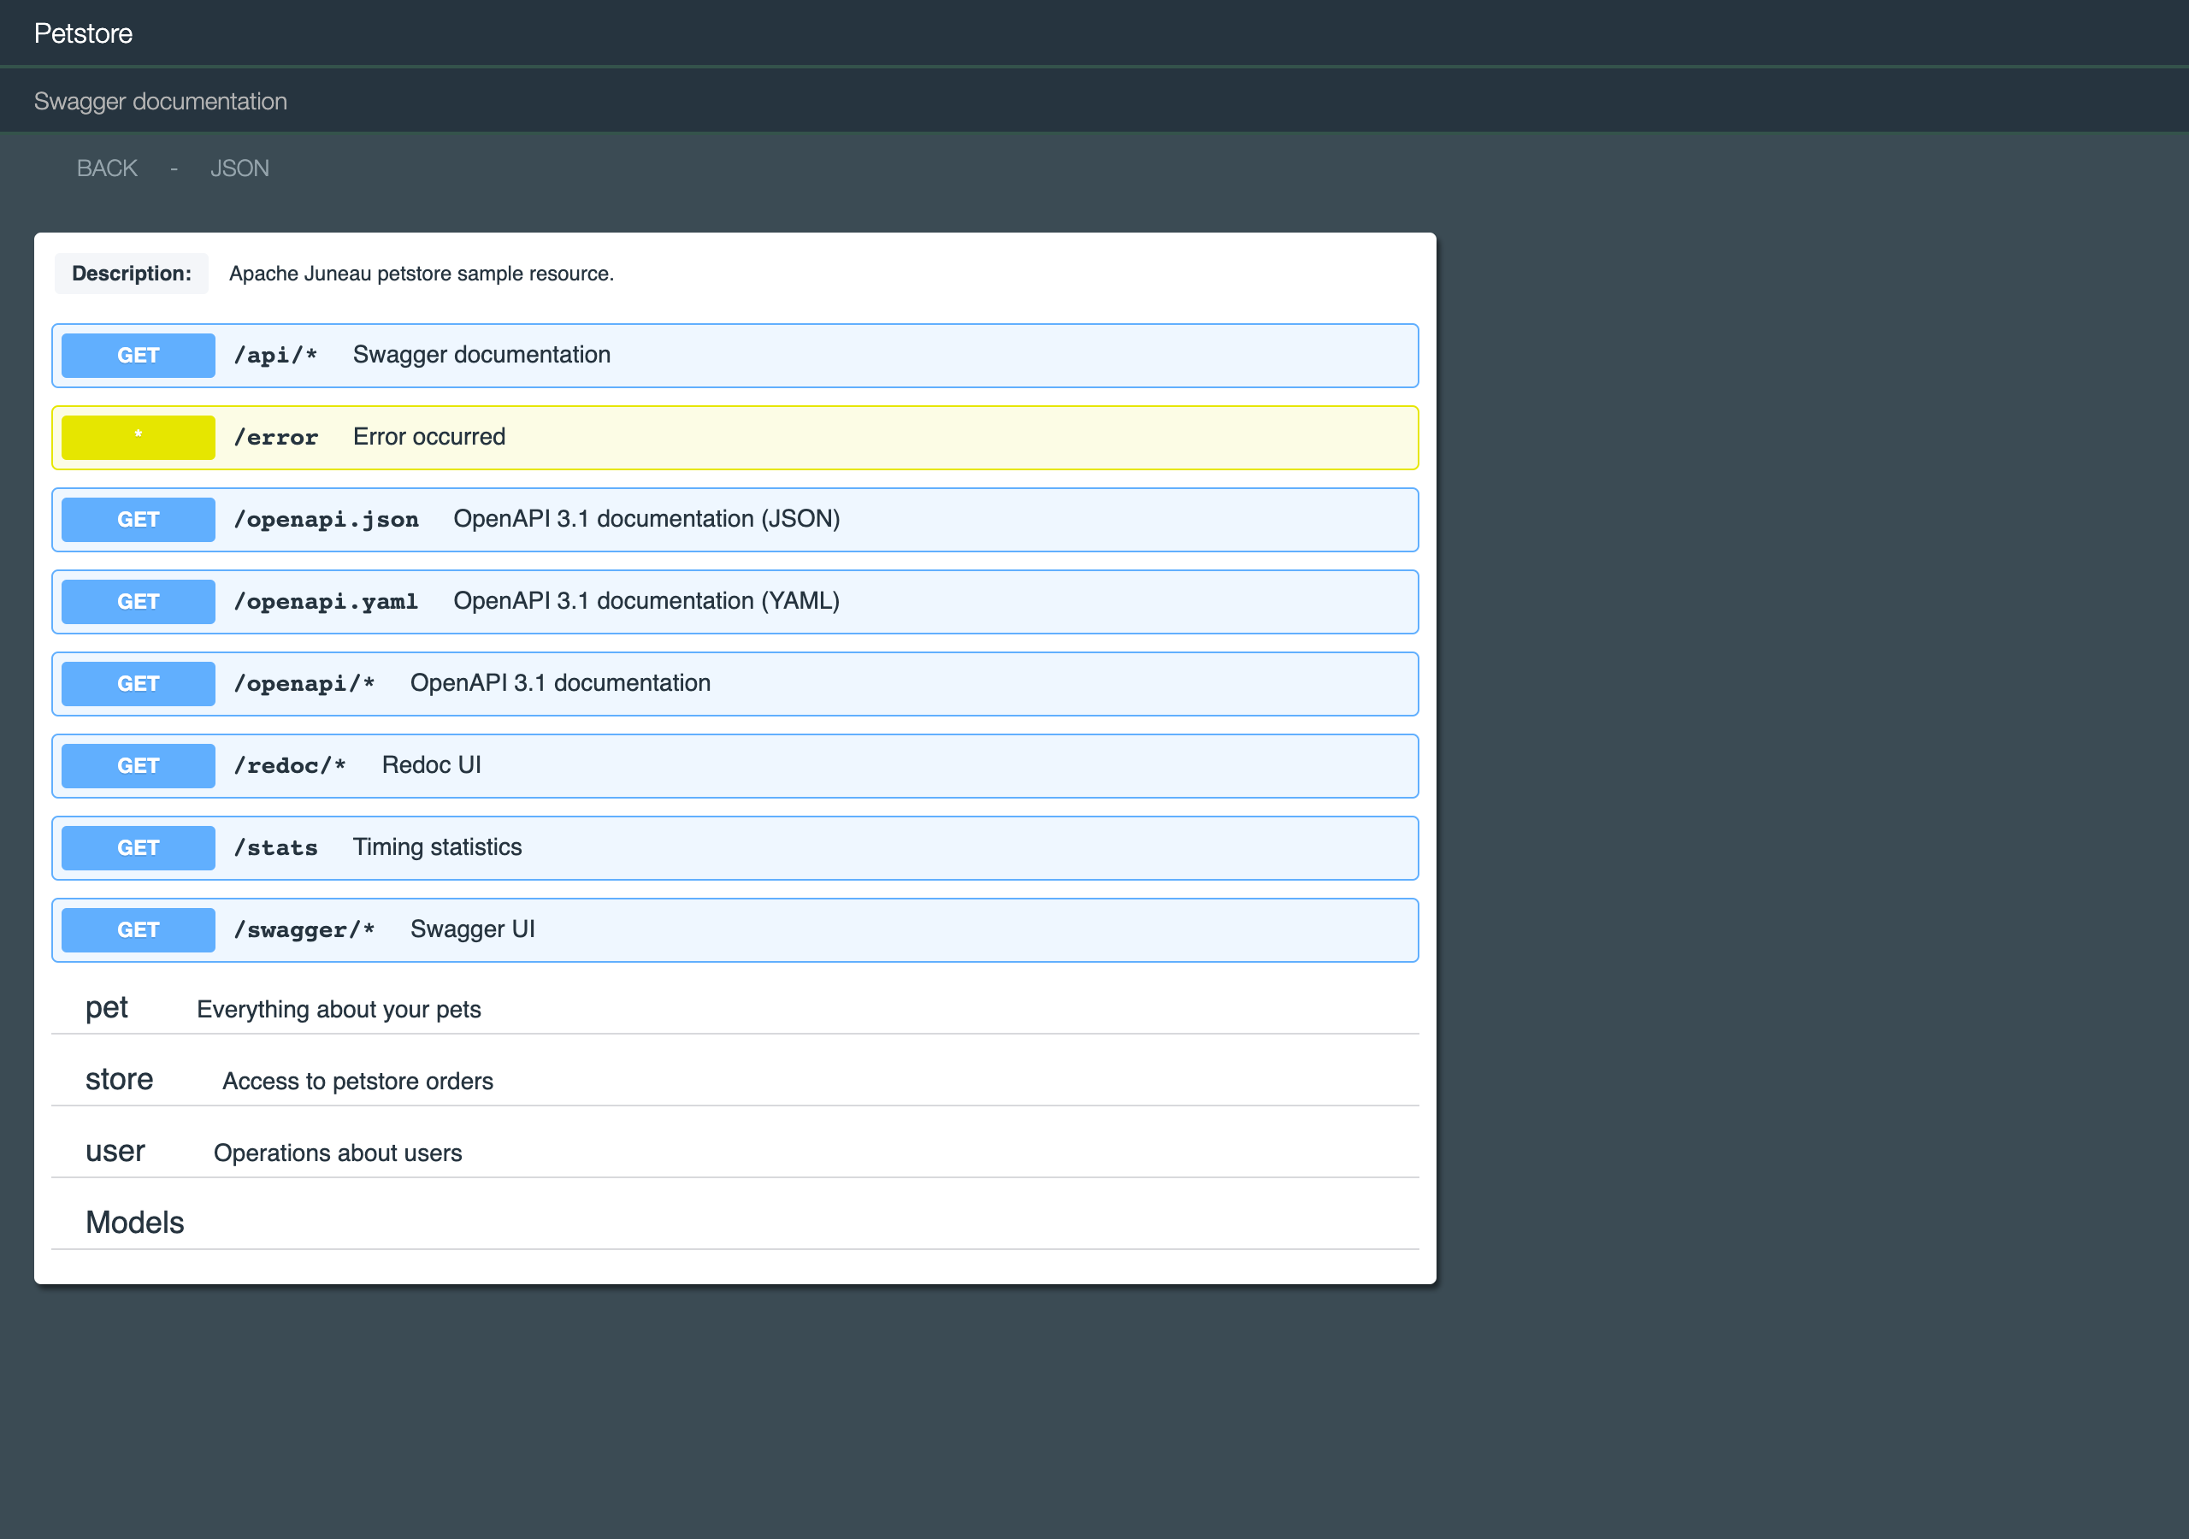Click 'Access to petstore orders' description
This screenshot has height=1539, width=2189.
(x=357, y=1082)
